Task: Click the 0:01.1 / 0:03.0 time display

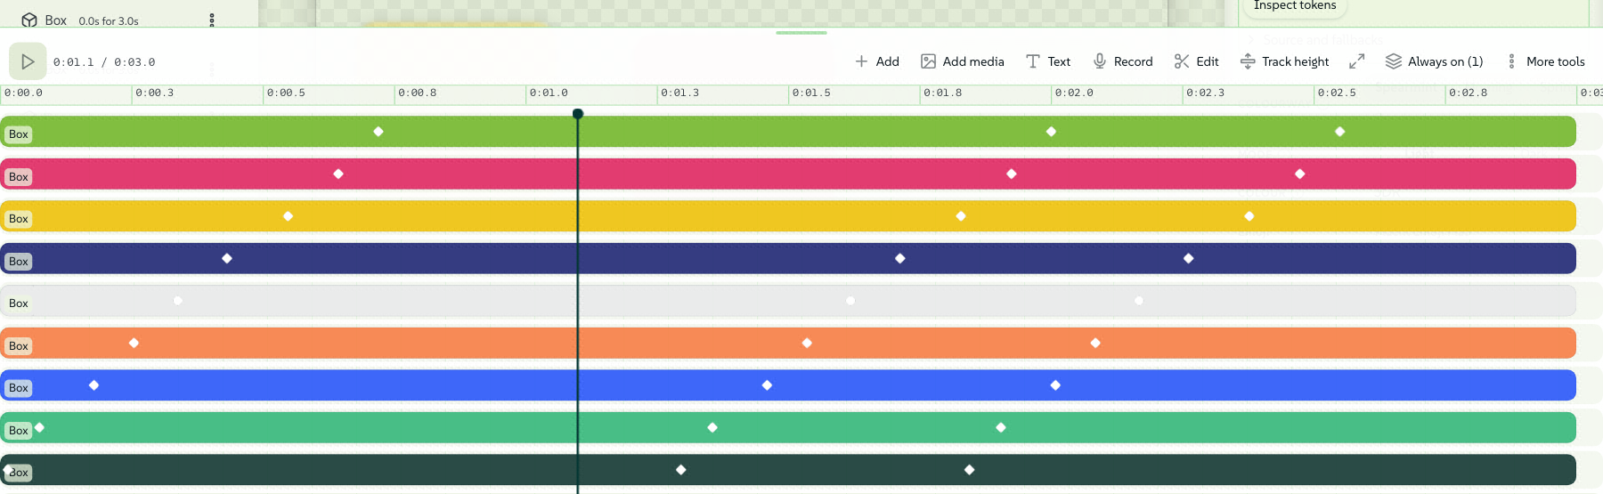Action: (x=104, y=62)
